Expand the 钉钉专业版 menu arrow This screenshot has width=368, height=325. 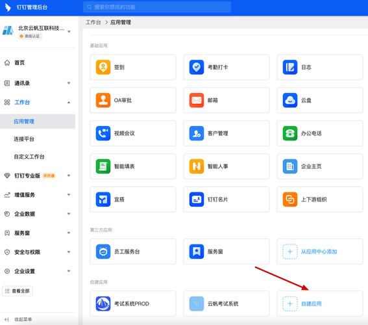coord(69,175)
